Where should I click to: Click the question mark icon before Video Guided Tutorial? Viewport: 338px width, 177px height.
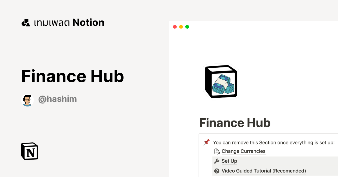click(x=216, y=171)
